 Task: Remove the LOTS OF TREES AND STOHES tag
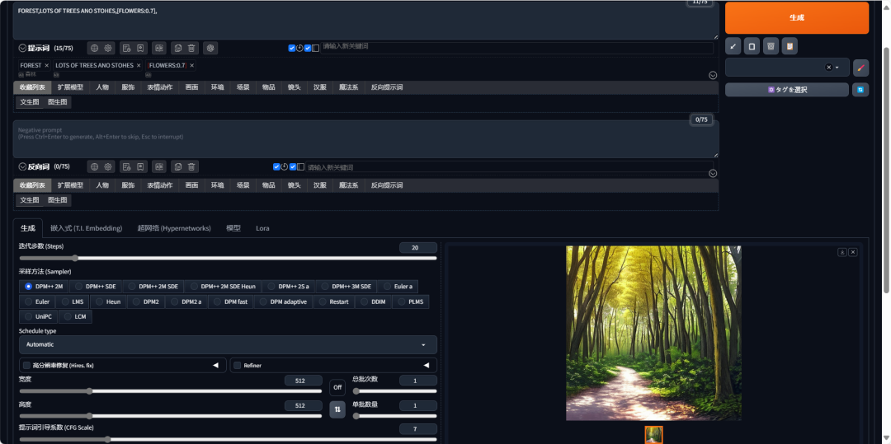coord(138,66)
